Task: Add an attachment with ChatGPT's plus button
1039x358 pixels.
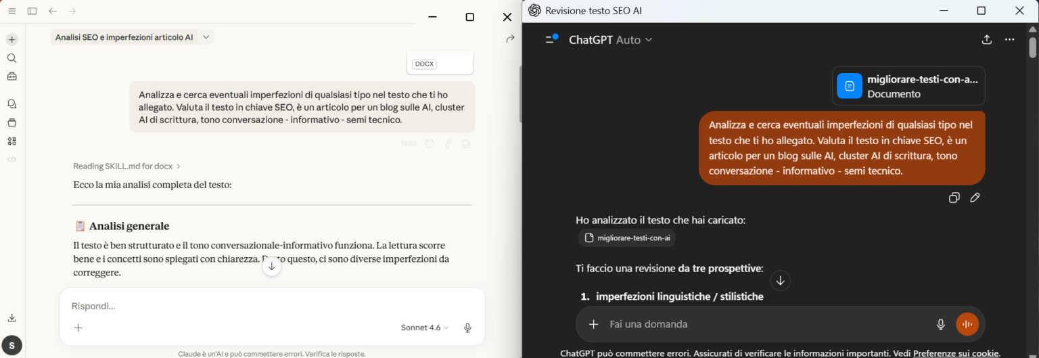Action: click(x=593, y=324)
